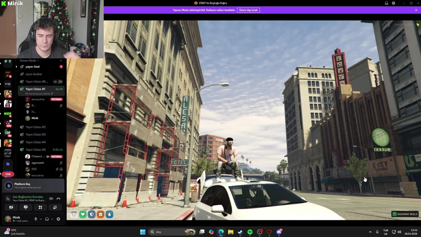Click blue shield armor HUD icon
The image size is (421, 237).
click(92, 214)
